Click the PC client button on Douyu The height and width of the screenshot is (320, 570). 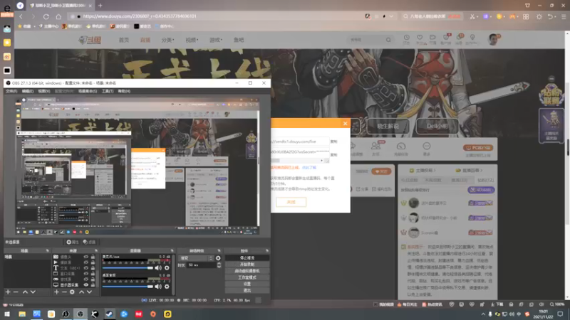pos(478,148)
